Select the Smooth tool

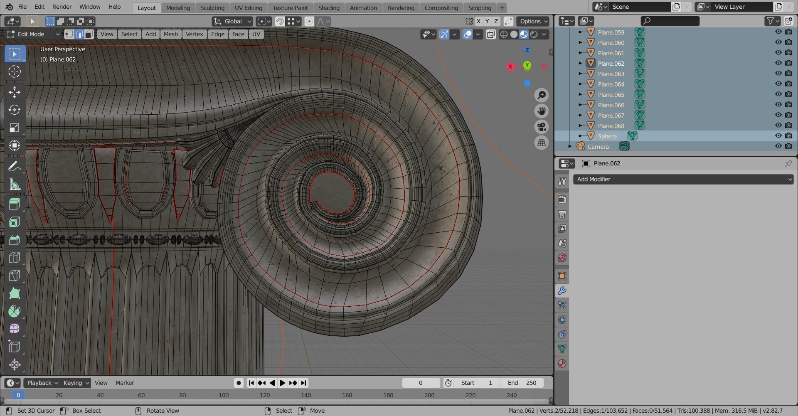pos(15,329)
